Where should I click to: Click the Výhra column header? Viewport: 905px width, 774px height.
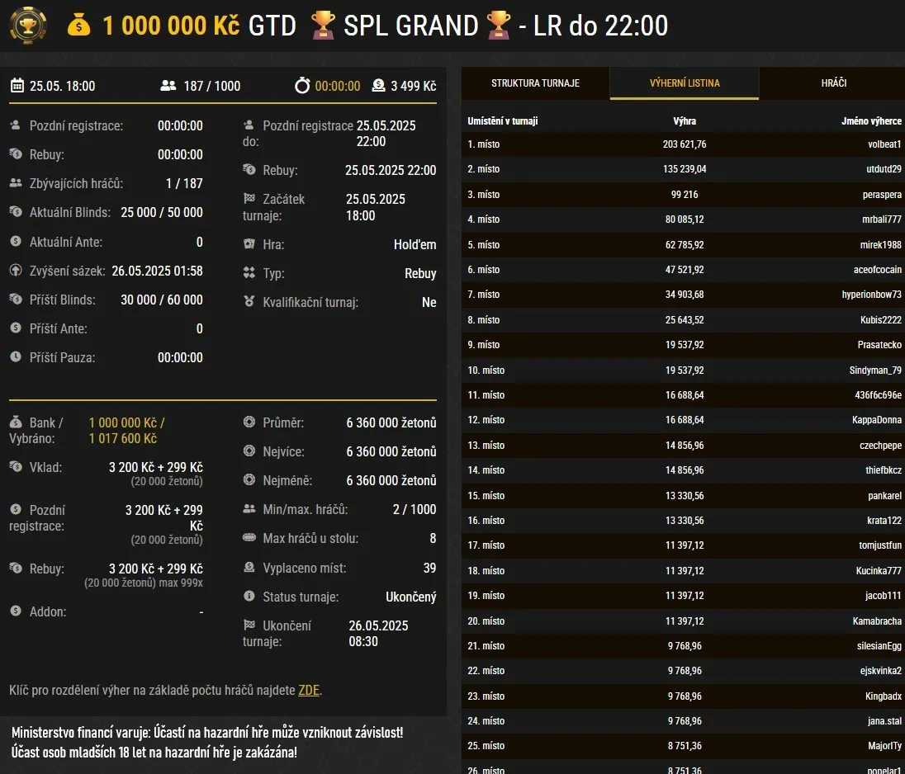pos(685,119)
